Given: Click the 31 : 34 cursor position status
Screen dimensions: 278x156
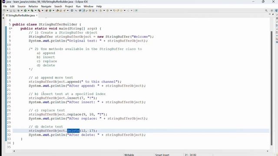Looking at the screenshot, I should coord(190,155).
